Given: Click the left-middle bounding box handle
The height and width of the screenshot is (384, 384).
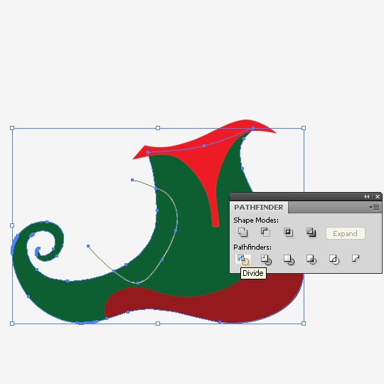Looking at the screenshot, I should click(12, 225).
